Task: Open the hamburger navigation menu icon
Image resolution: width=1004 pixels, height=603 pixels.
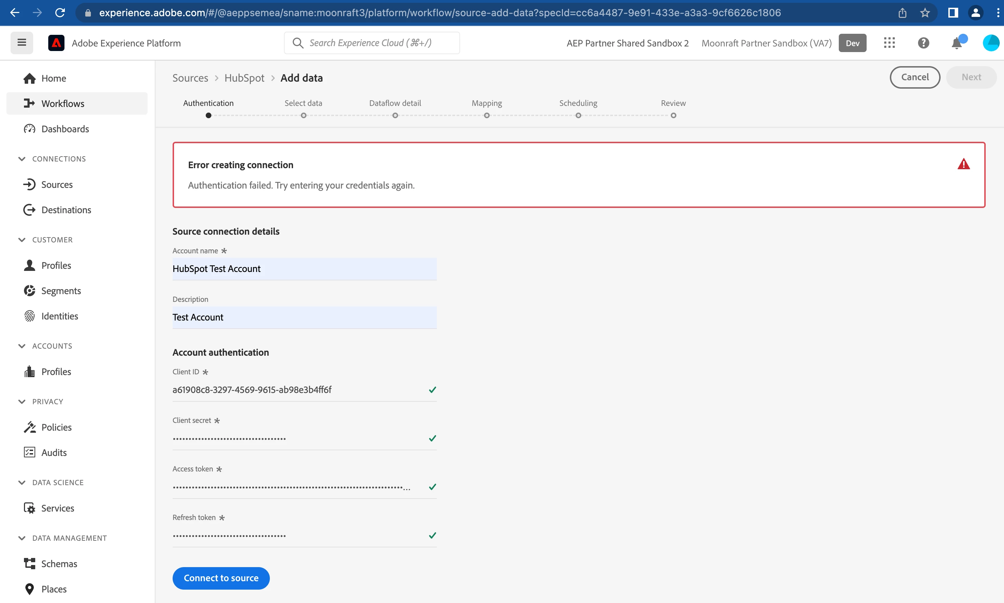Action: click(21, 43)
